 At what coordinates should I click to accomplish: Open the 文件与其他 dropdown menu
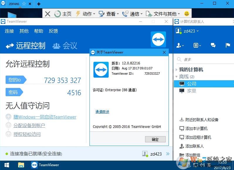pyautogui.click(x=163, y=14)
